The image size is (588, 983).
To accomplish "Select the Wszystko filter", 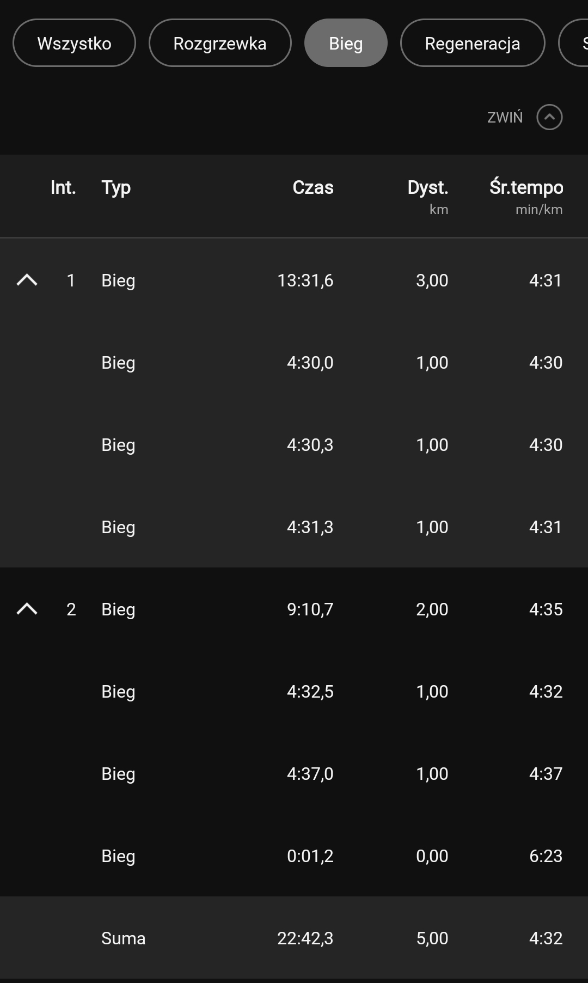I will click(74, 43).
